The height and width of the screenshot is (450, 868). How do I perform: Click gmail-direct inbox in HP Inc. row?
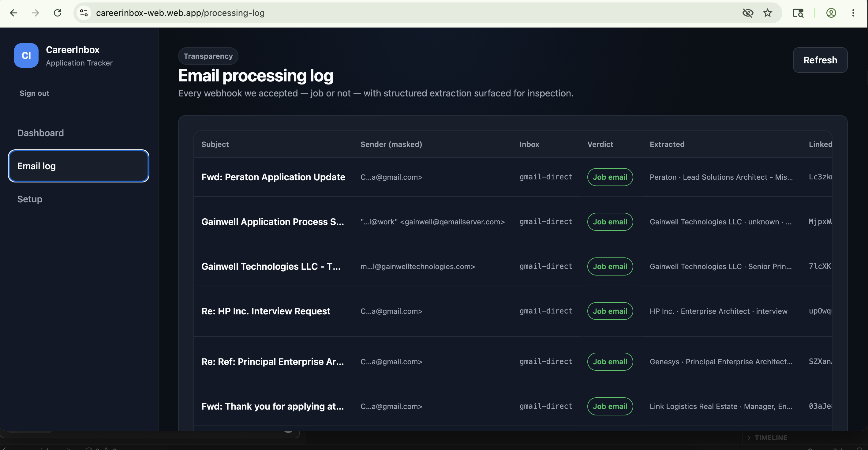click(546, 311)
